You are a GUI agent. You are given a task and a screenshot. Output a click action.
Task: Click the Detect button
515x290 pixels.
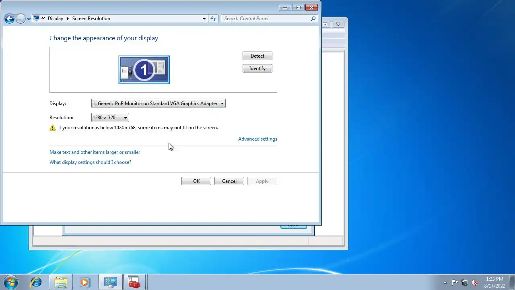point(257,56)
